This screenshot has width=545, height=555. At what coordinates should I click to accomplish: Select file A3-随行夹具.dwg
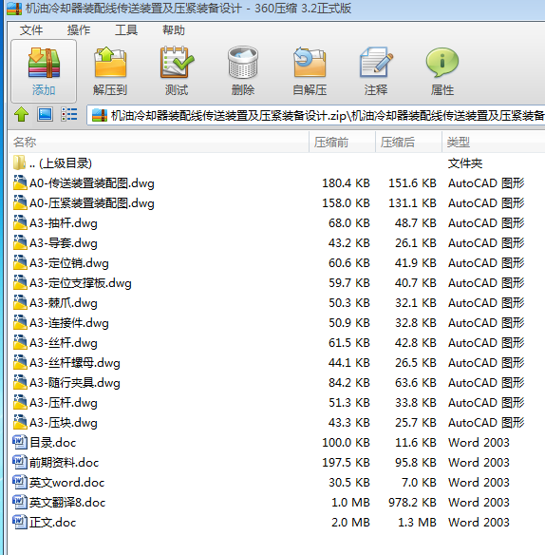[75, 383]
